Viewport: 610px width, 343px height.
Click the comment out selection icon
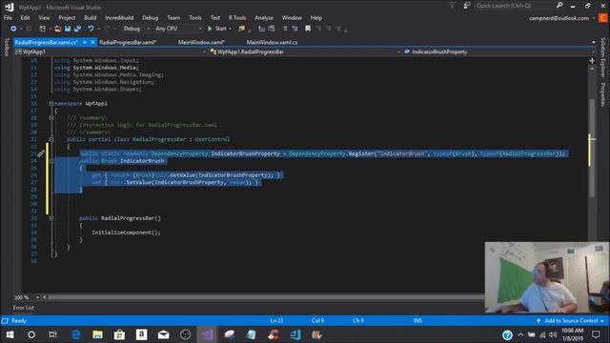point(285,29)
